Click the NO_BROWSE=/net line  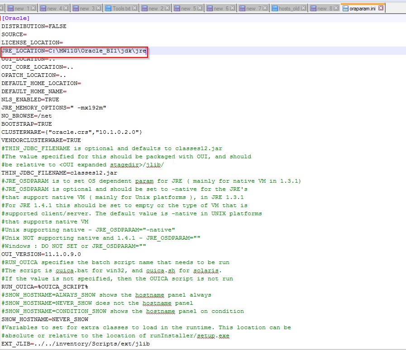click(27, 116)
